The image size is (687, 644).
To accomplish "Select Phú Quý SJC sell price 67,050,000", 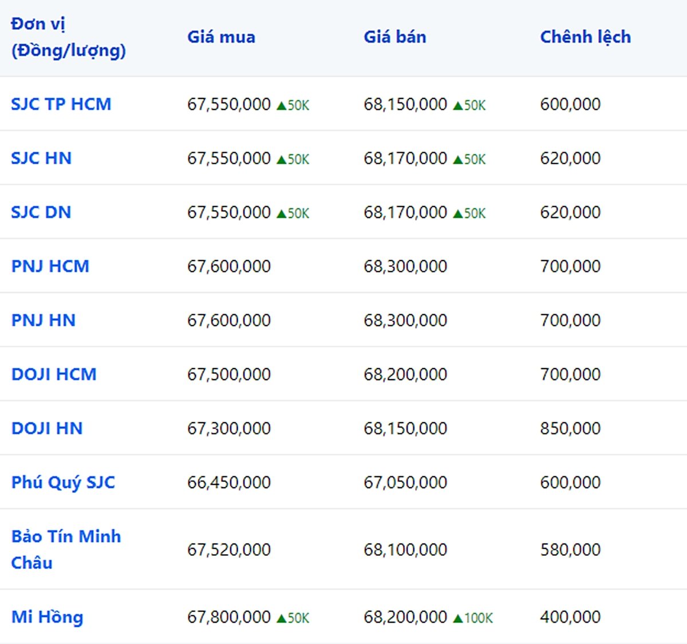I will click(405, 483).
